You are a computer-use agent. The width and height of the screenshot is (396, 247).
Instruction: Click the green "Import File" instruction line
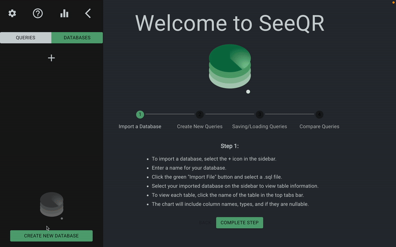[x=217, y=177]
